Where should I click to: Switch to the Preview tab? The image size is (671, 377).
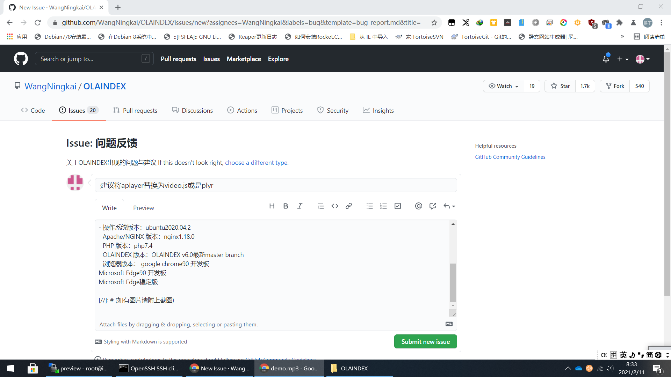143,208
